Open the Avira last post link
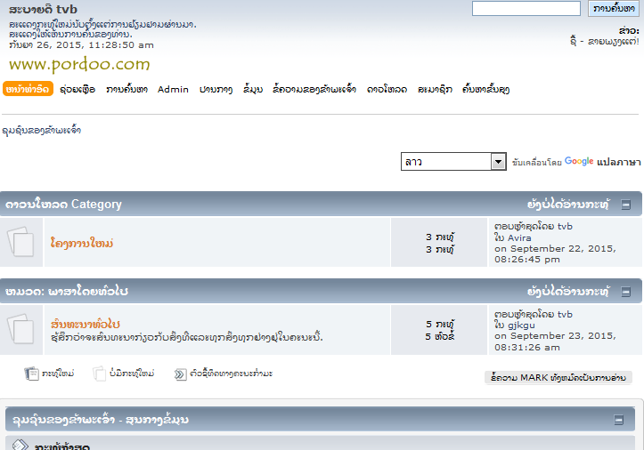 tap(519, 238)
